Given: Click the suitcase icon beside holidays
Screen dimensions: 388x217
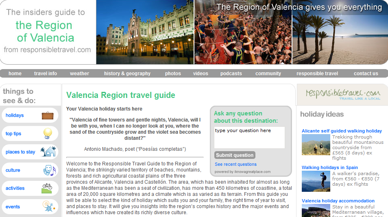Looking at the screenshot, I should (48, 115).
